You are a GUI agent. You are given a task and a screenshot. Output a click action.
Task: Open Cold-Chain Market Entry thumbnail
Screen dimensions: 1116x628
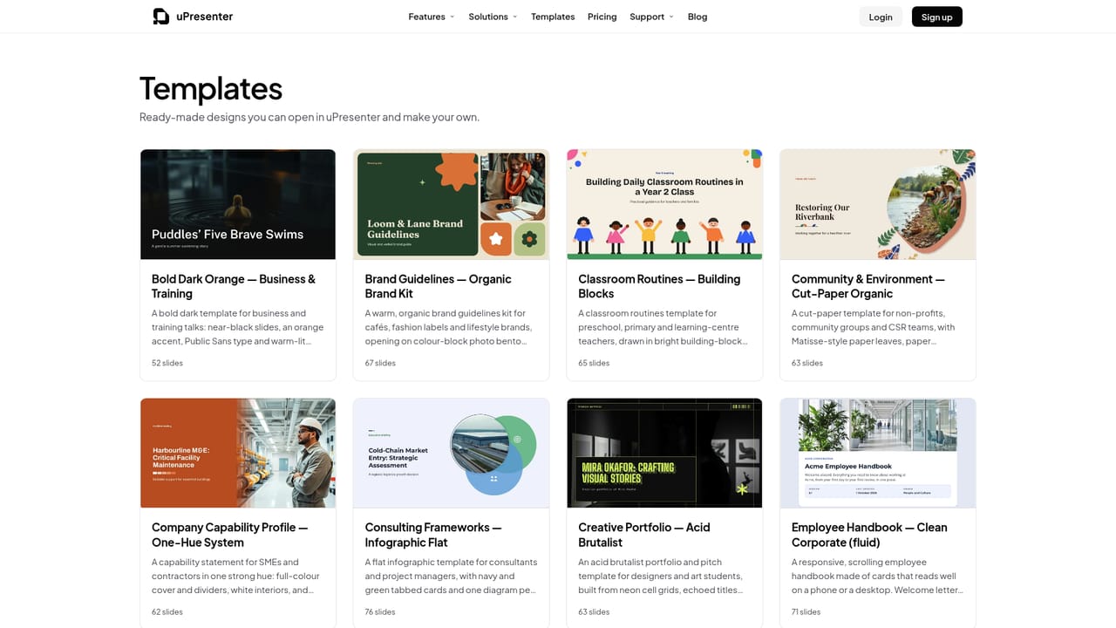click(x=451, y=453)
